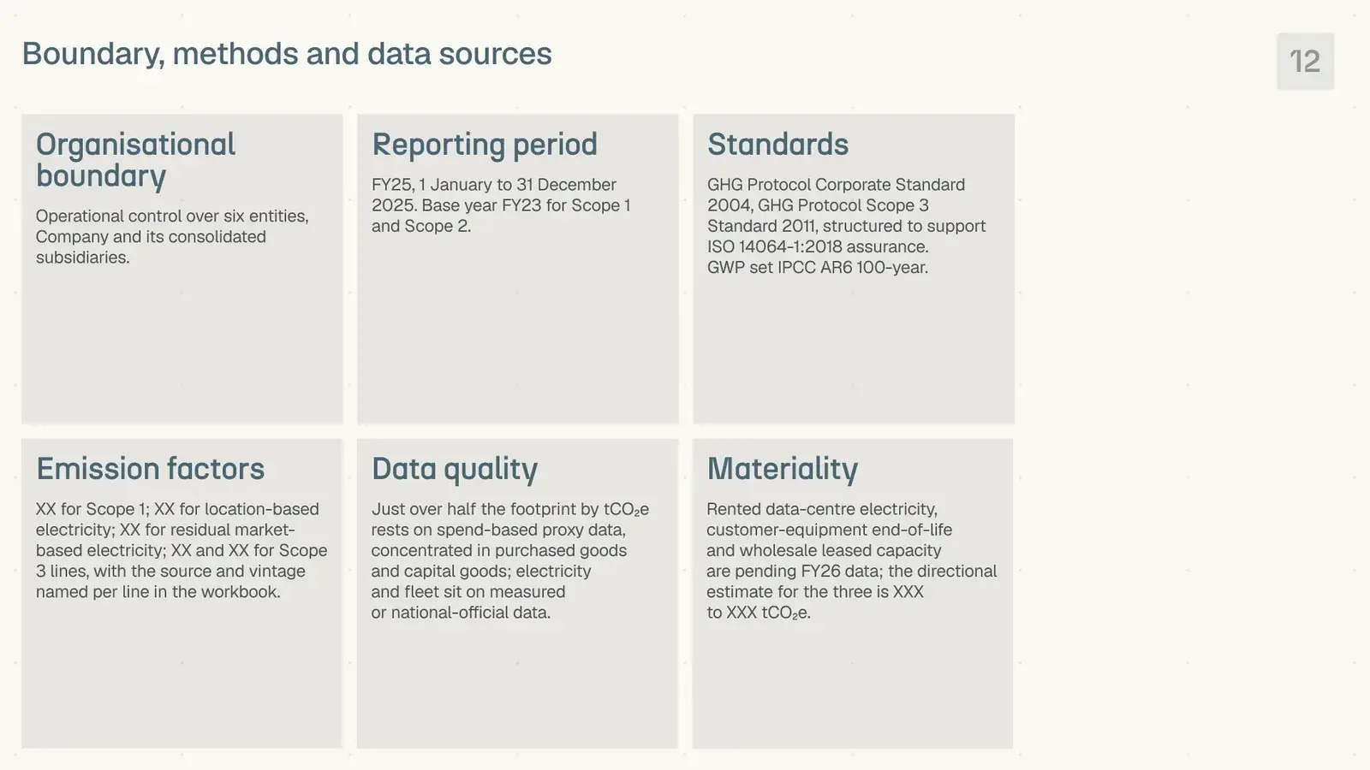Click the 'GWP set IPCC AR6 100-year' line

pyautogui.click(x=818, y=267)
